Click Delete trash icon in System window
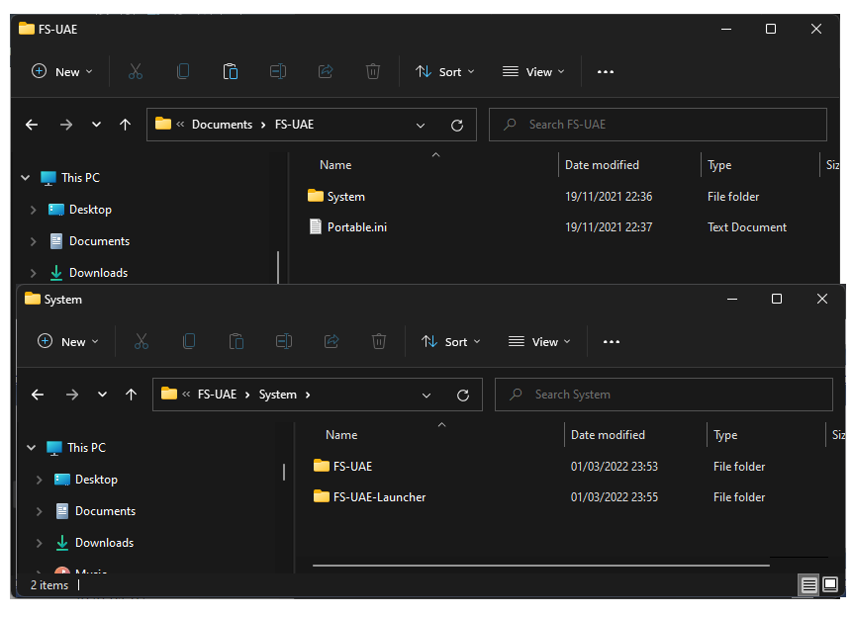 pyautogui.click(x=379, y=341)
